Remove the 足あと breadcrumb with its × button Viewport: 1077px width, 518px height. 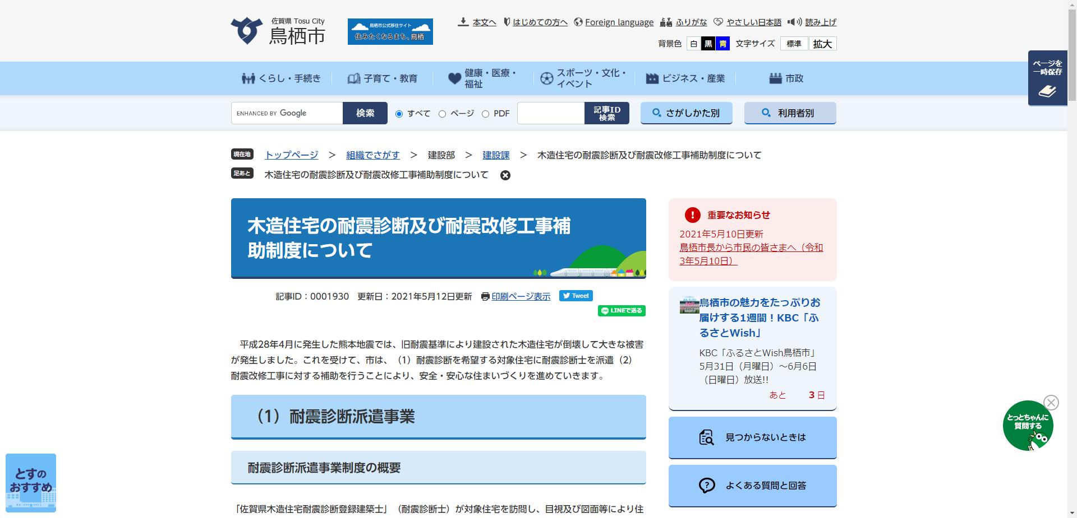click(x=505, y=175)
